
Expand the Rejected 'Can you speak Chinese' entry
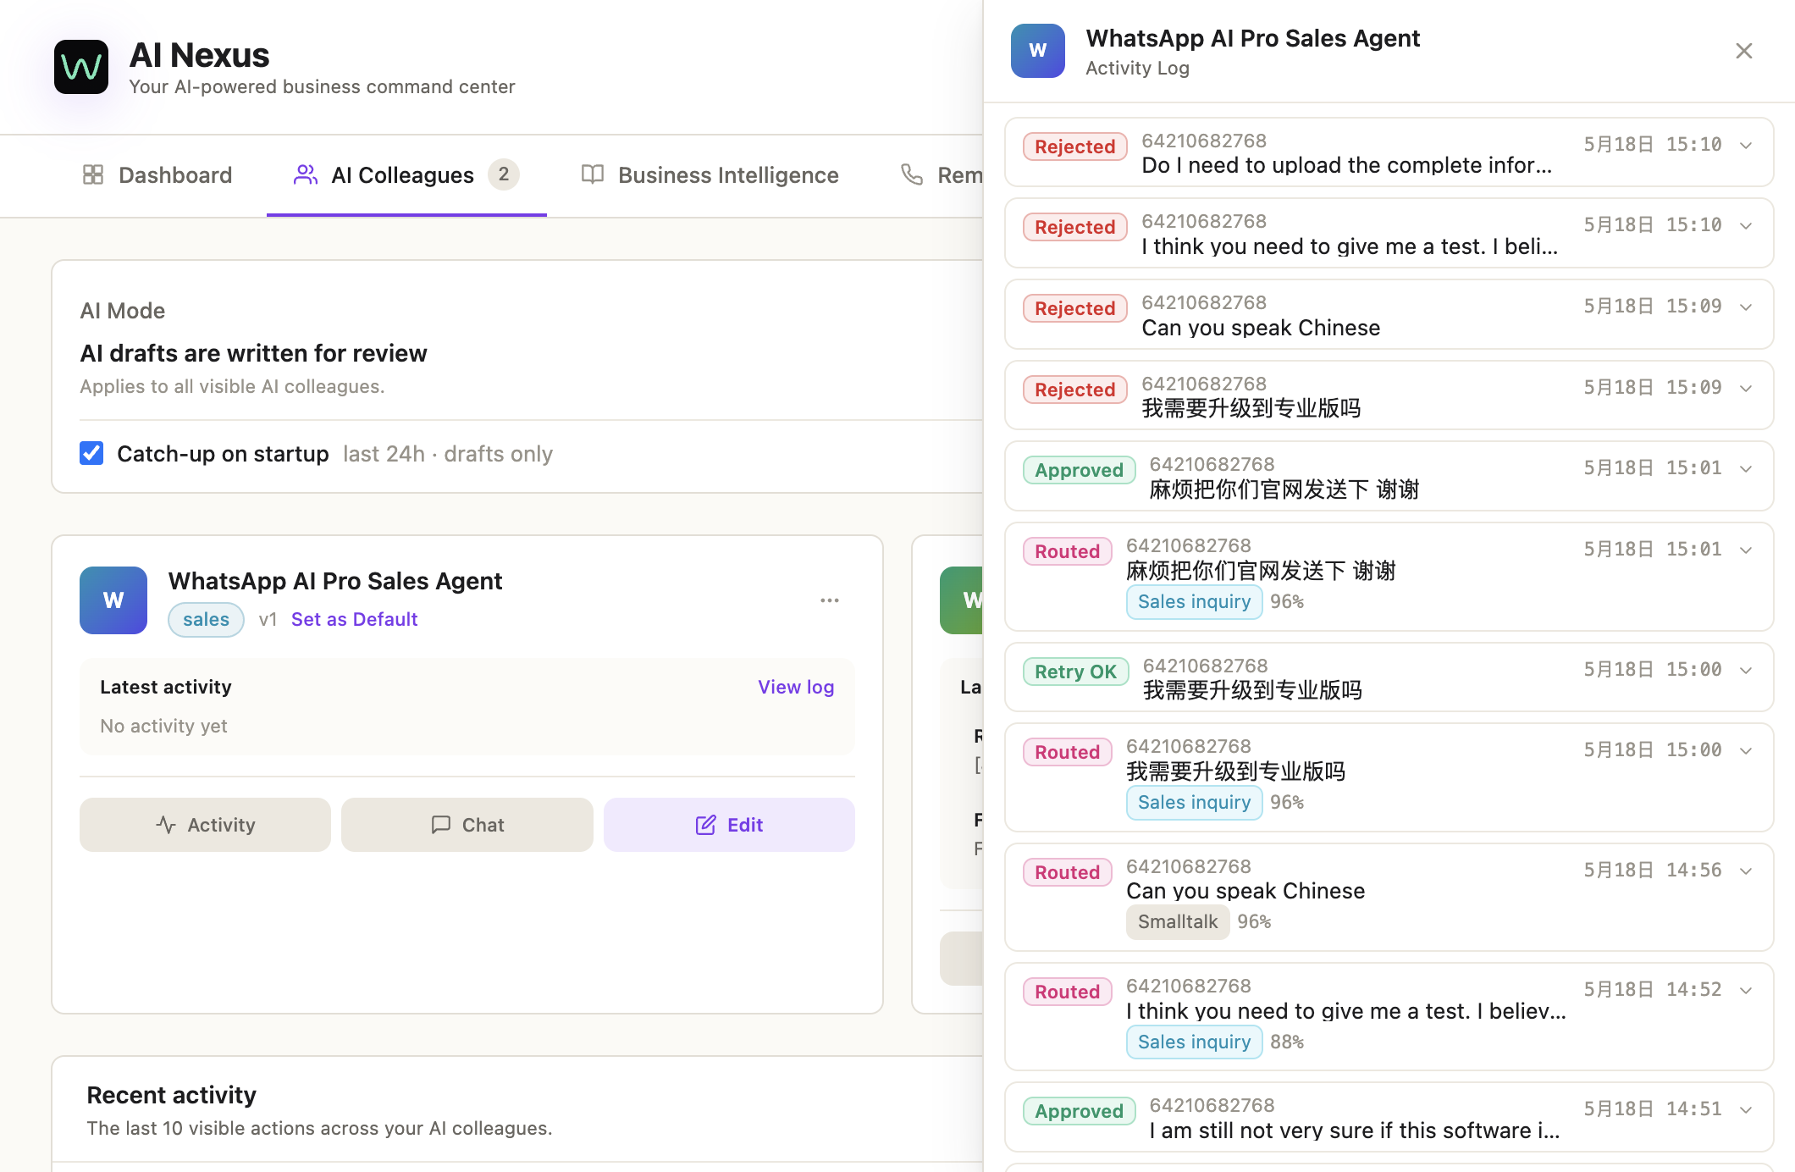[1746, 307]
